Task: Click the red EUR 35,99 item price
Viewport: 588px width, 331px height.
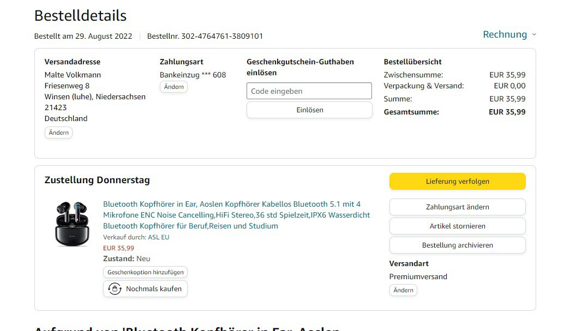Action: pyautogui.click(x=118, y=248)
